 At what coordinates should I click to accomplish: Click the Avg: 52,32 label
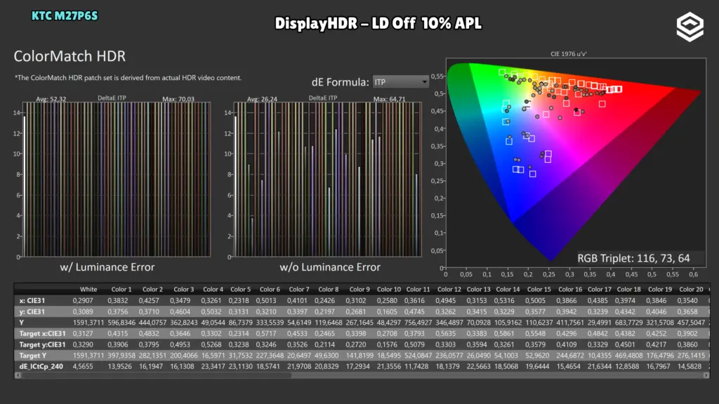coord(51,99)
